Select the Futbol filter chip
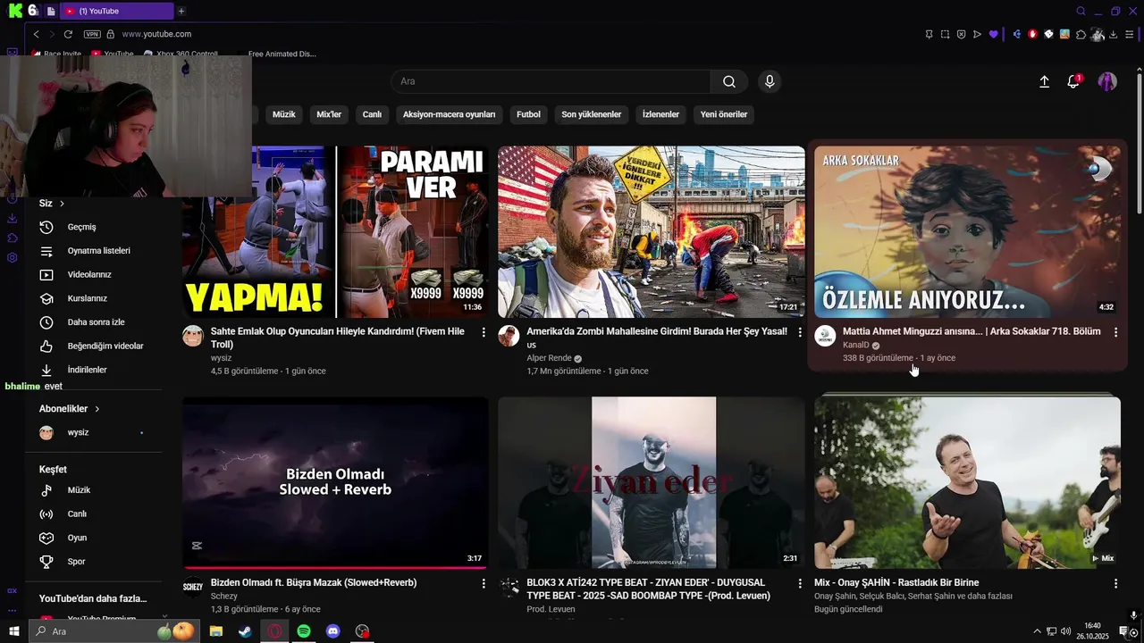Screen dimensions: 1144x643 (528, 114)
